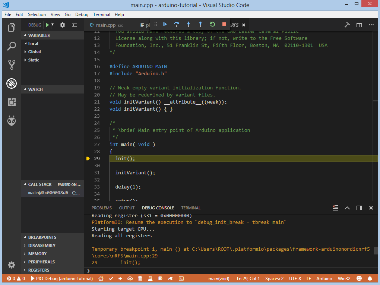Restart the debug session
The width and height of the screenshot is (380, 285).
[x=212, y=24]
